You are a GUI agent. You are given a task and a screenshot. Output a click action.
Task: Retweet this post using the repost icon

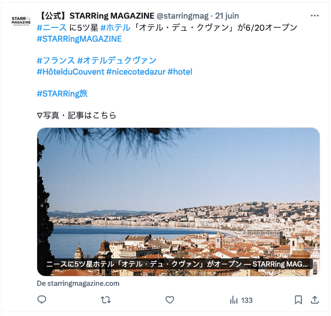pyautogui.click(x=106, y=300)
